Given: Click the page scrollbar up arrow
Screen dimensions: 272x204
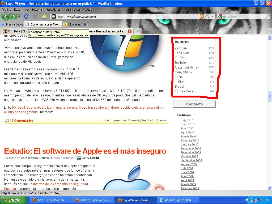Looking at the screenshot, I should click(270, 37).
